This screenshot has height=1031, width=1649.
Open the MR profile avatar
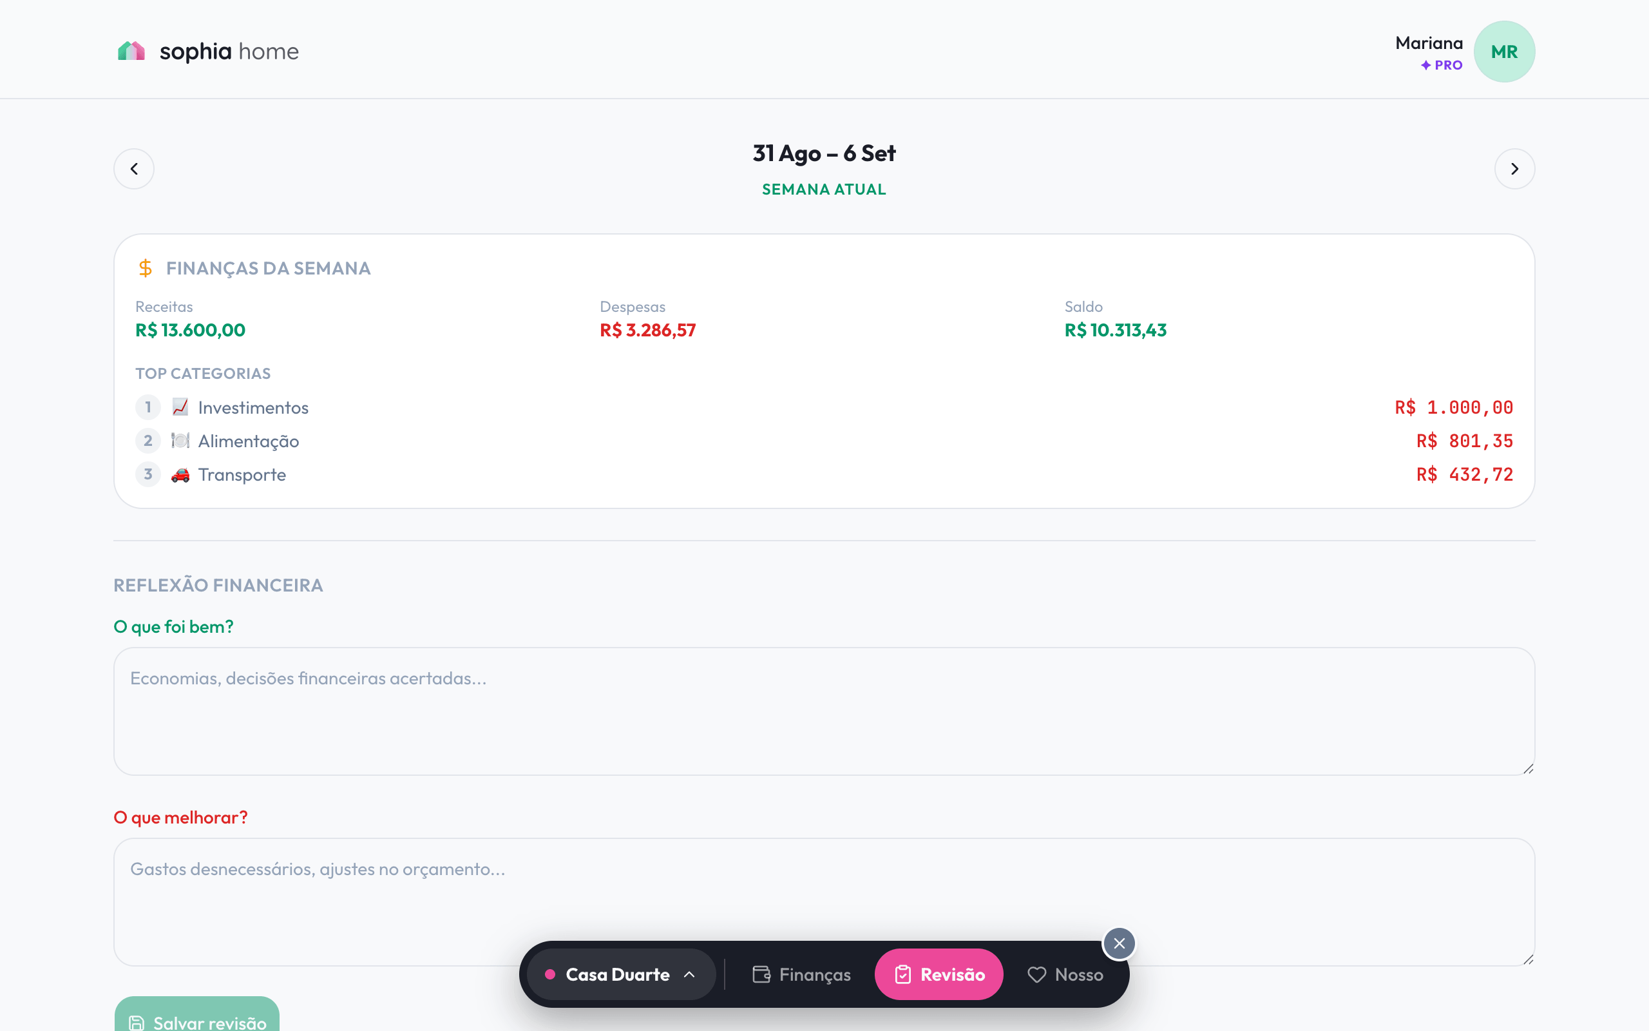[1504, 52]
